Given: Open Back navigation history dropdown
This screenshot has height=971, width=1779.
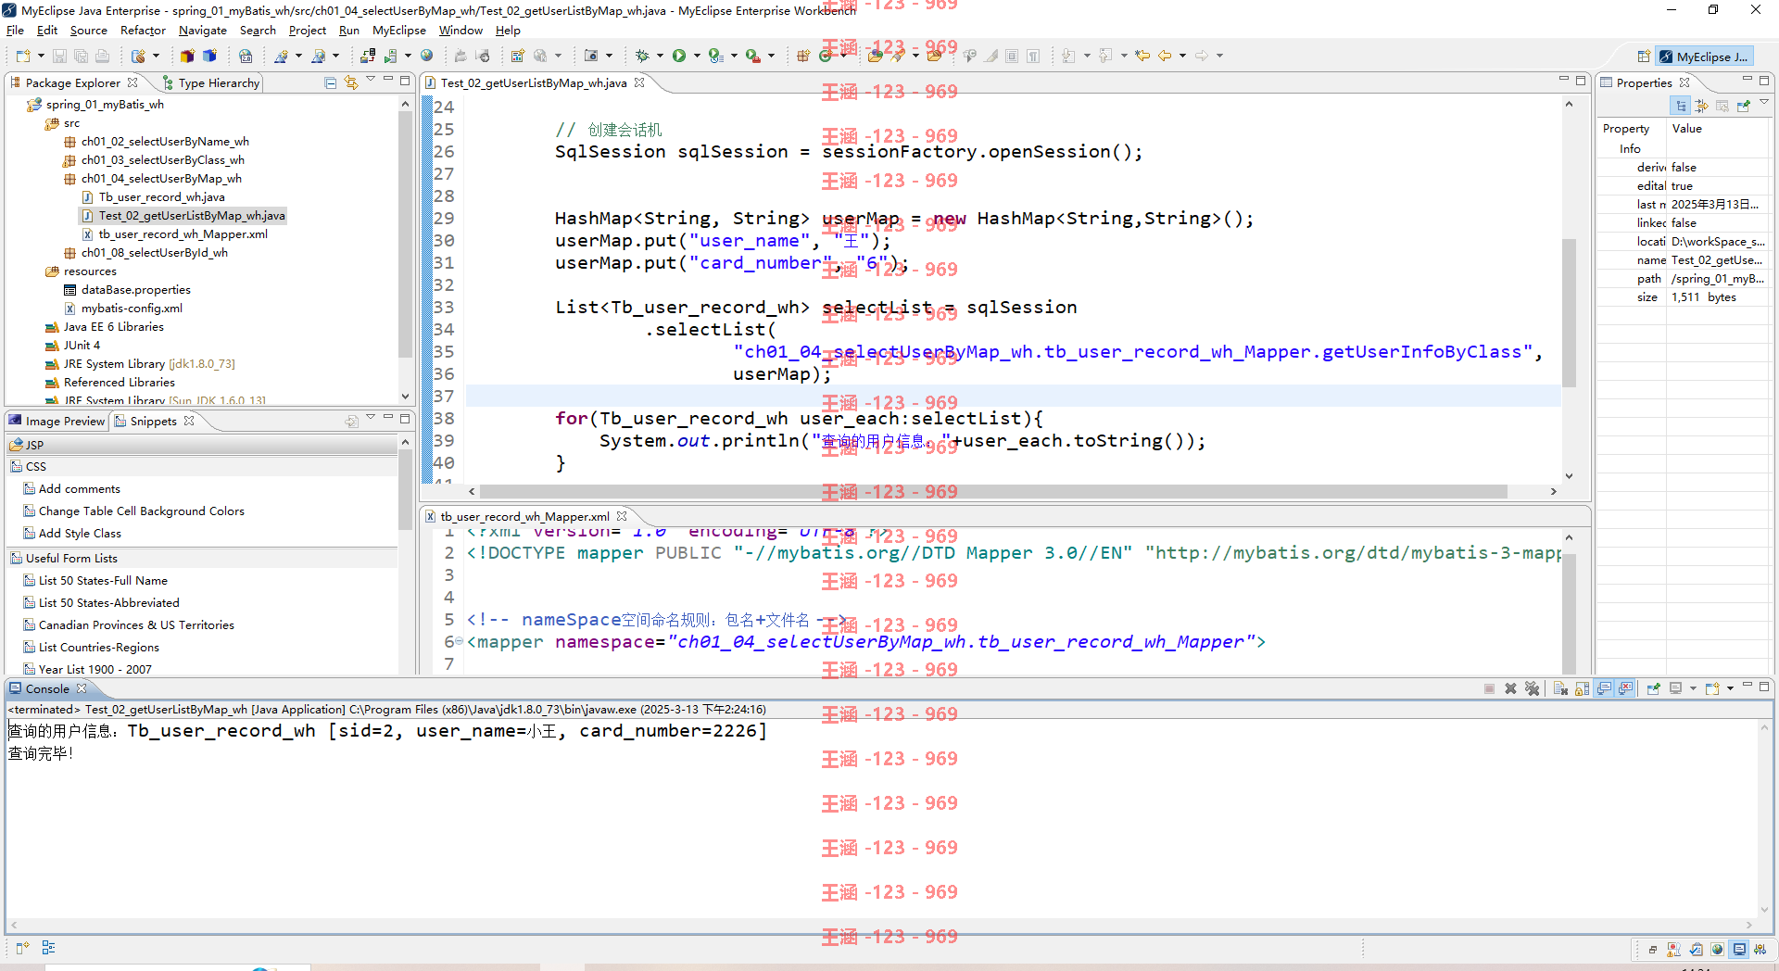Looking at the screenshot, I should 1182,56.
